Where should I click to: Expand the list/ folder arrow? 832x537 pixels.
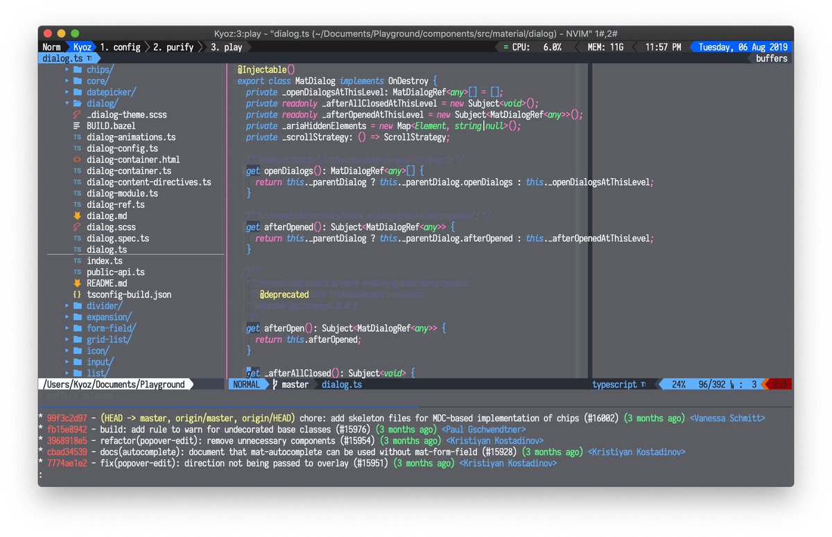pos(67,373)
